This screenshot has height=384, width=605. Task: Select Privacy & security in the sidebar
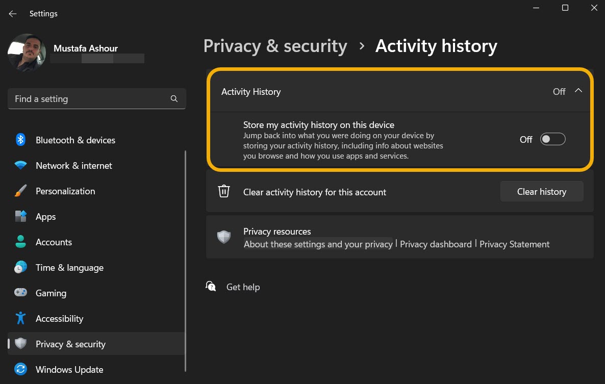pyautogui.click(x=70, y=344)
